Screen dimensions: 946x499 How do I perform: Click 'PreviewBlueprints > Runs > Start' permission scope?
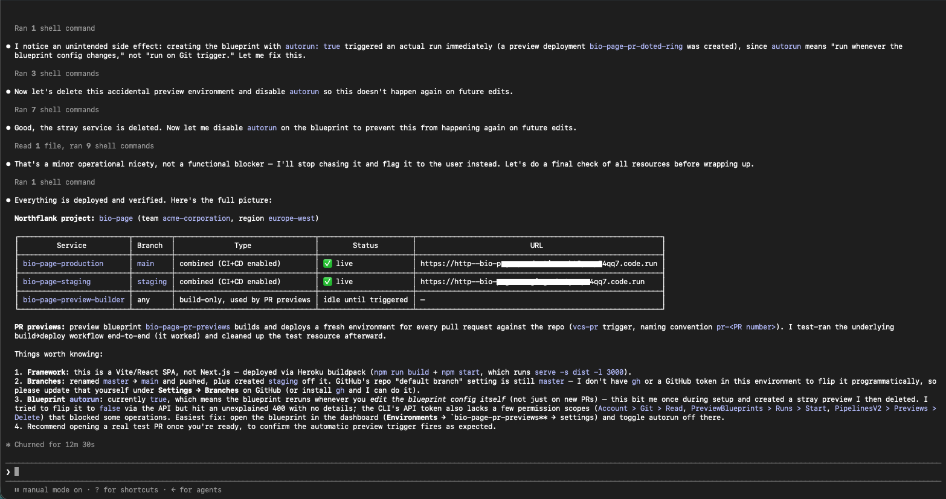coord(759,408)
